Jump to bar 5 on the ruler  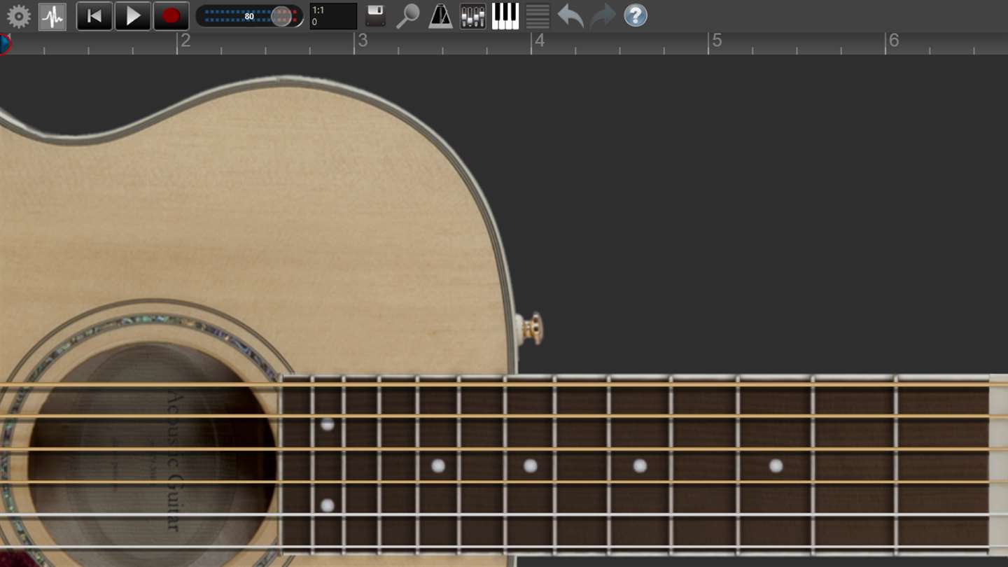pos(717,41)
